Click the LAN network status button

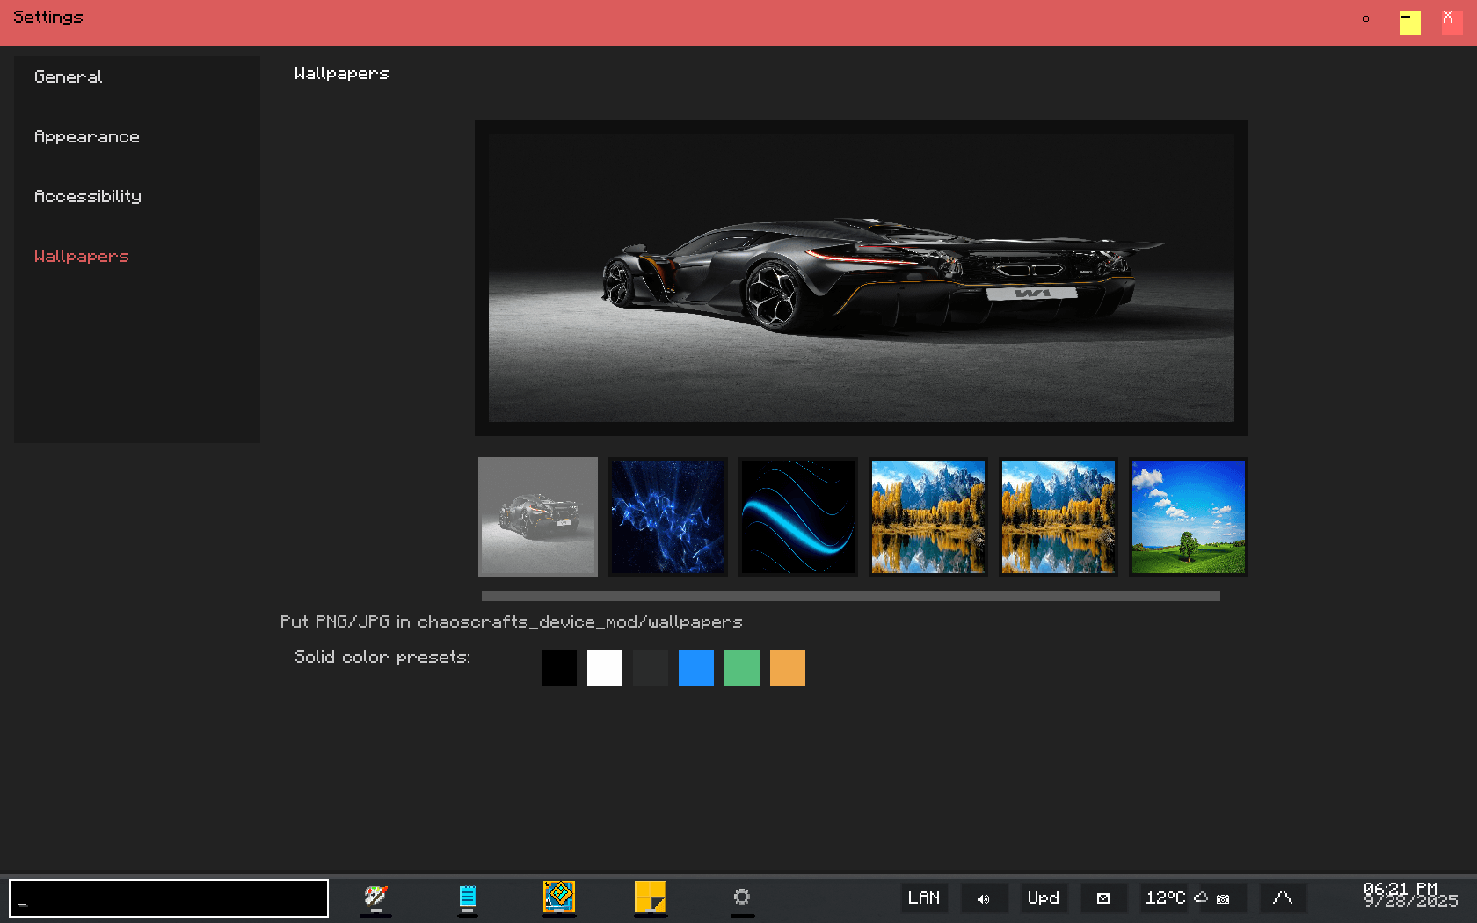[924, 898]
